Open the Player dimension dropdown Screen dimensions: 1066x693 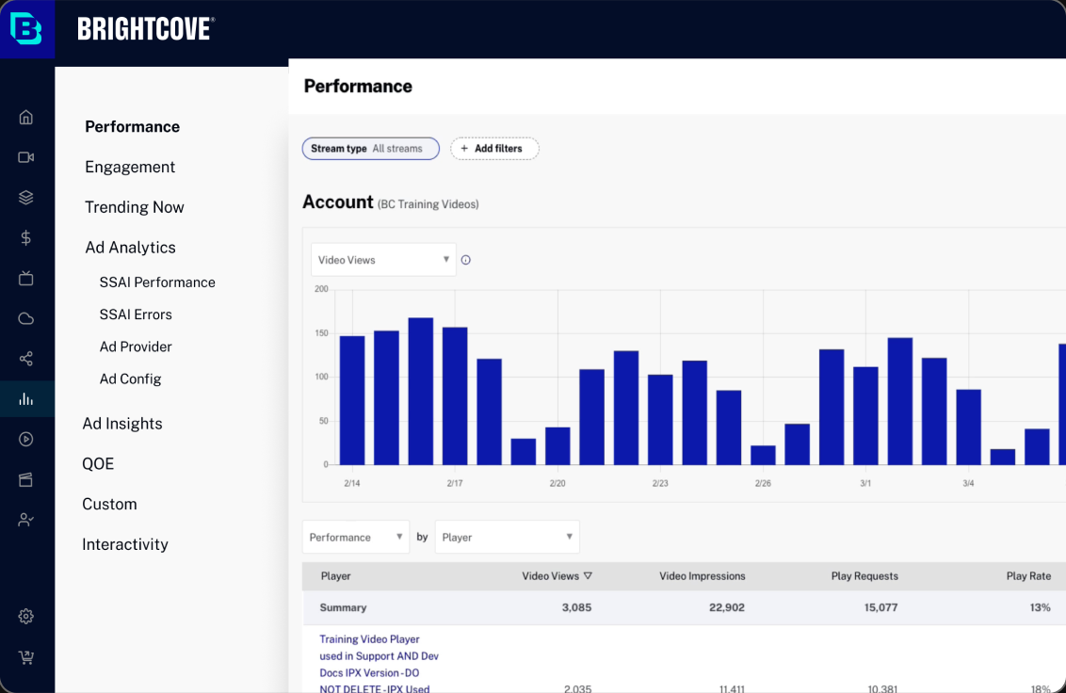coord(508,538)
